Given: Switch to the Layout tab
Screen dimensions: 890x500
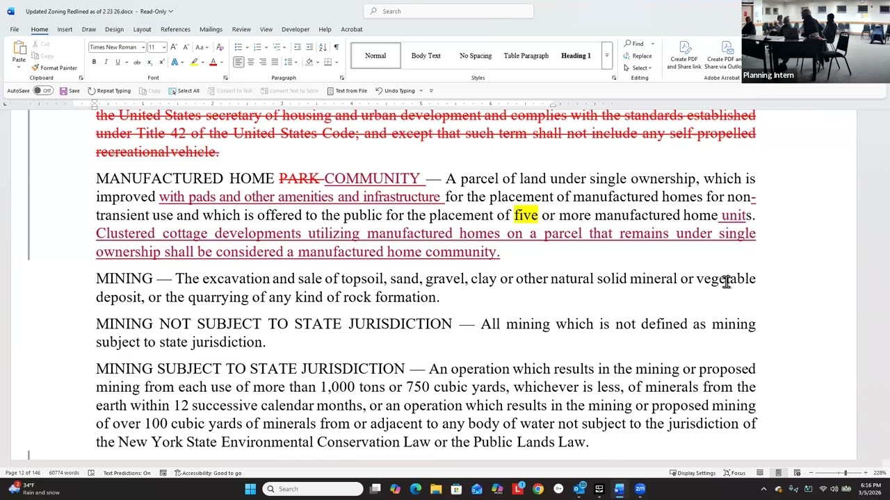Looking at the screenshot, I should (142, 29).
